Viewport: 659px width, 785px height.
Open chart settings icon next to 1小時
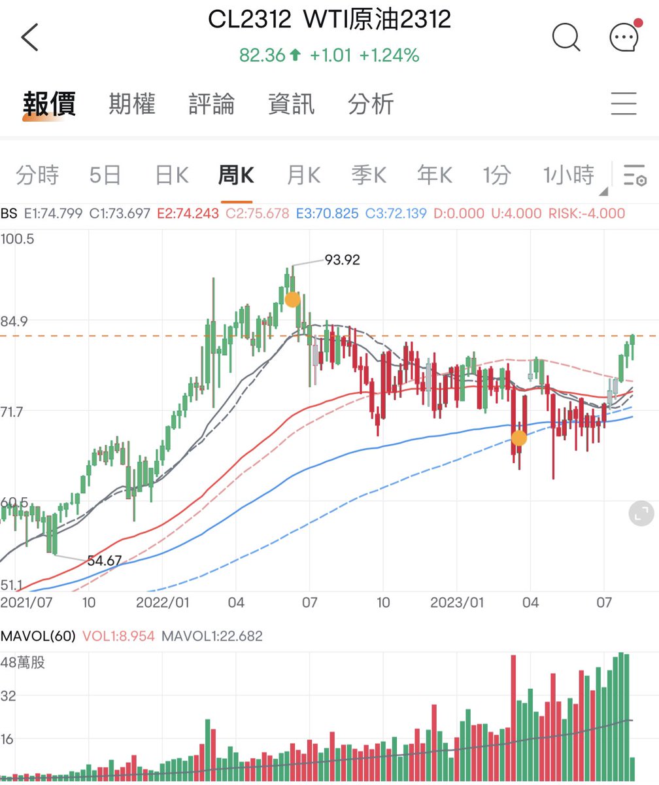635,175
